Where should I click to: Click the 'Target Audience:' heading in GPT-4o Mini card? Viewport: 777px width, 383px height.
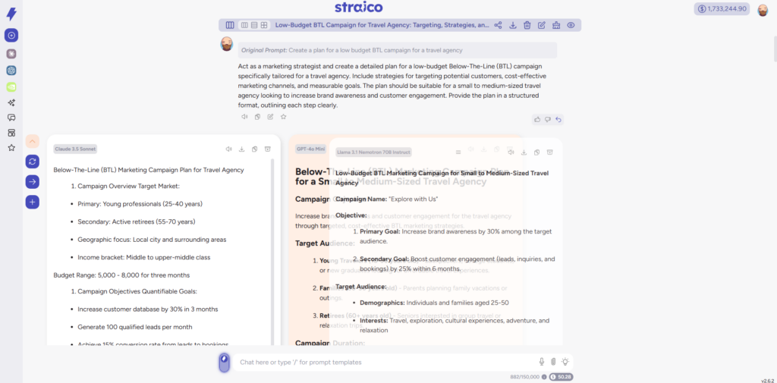(325, 243)
